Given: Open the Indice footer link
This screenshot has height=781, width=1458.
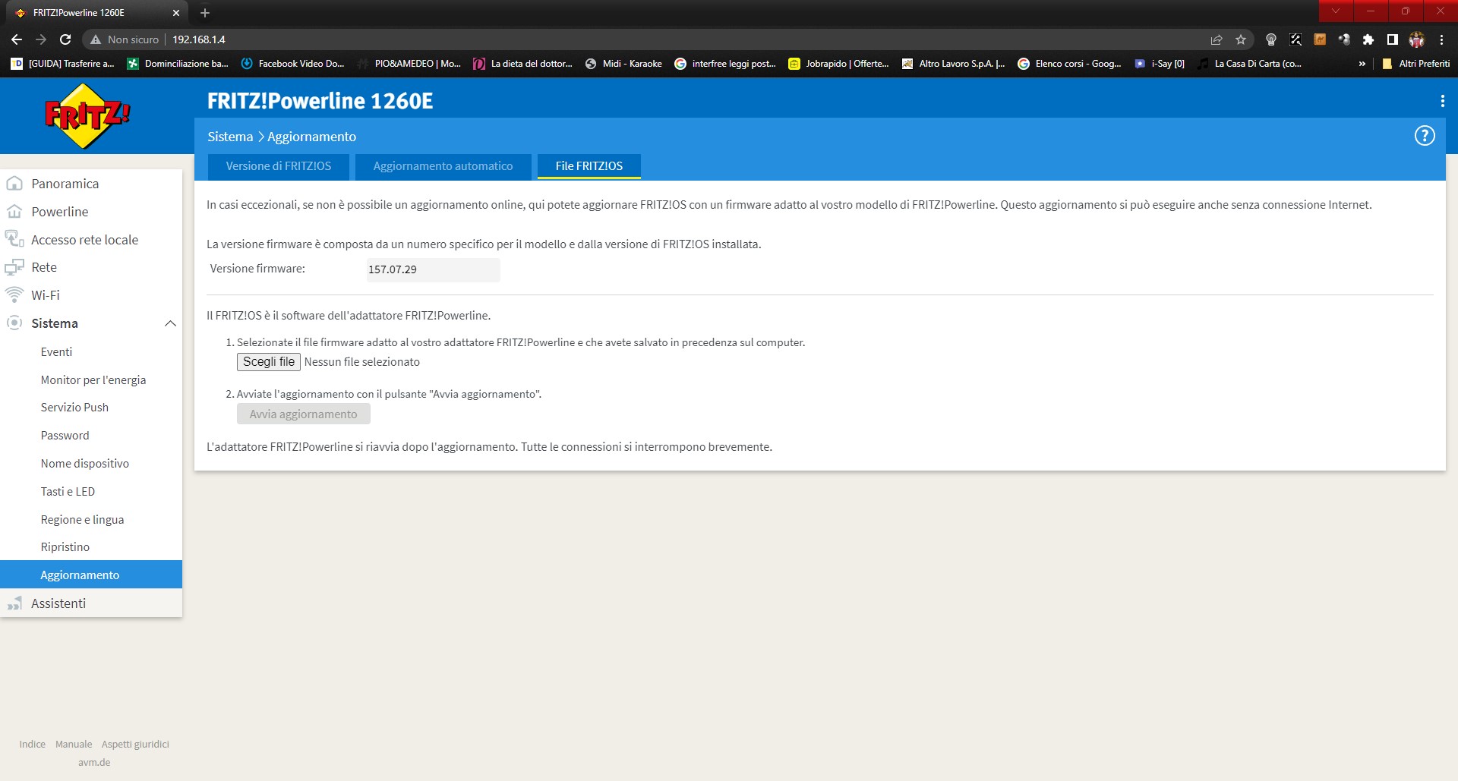Looking at the screenshot, I should [33, 745].
